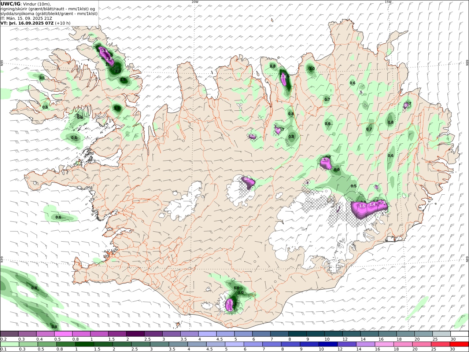Pick the 0.5 bright pink snow-legend swatch
This screenshot has width=469, height=352.
63,334
